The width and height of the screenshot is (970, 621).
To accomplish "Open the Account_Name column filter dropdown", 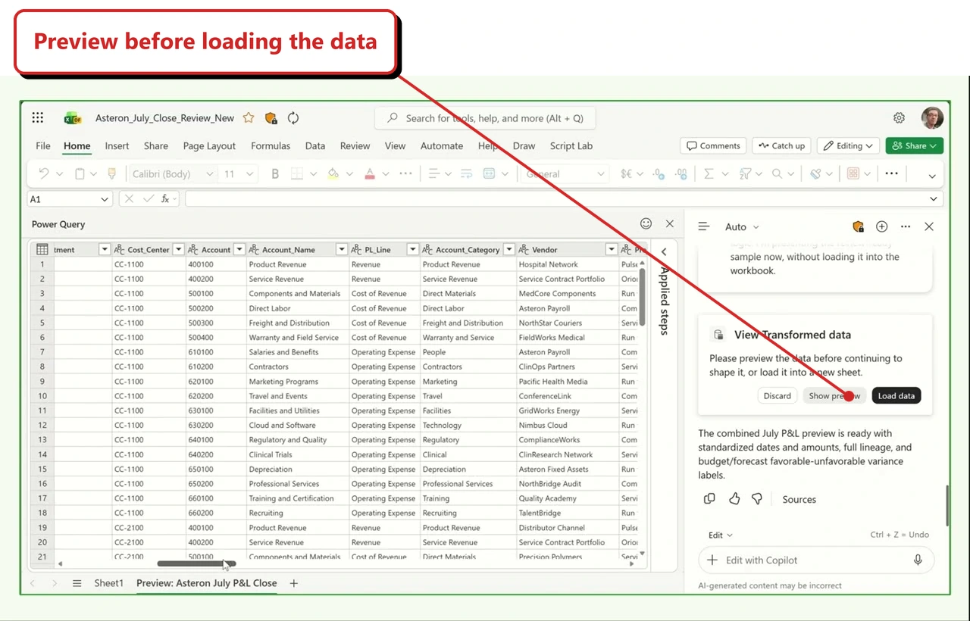I will pos(342,249).
